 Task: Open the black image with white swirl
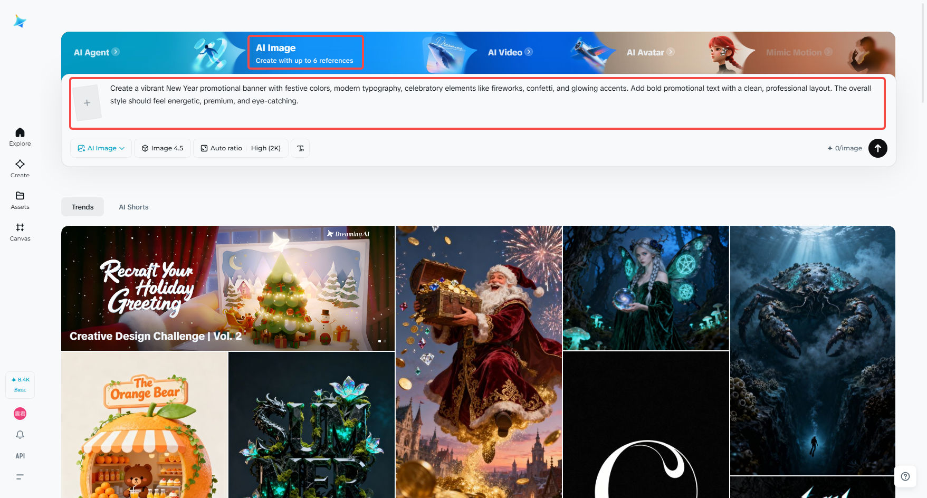[646, 425]
